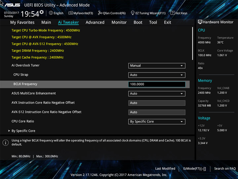This screenshot has height=179, width=238.
Task: Switch to EzMode(F7)
Action: 195,169
